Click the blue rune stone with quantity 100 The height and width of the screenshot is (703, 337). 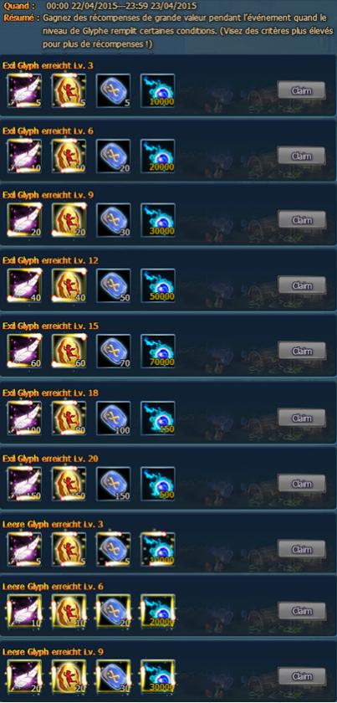pos(114,418)
